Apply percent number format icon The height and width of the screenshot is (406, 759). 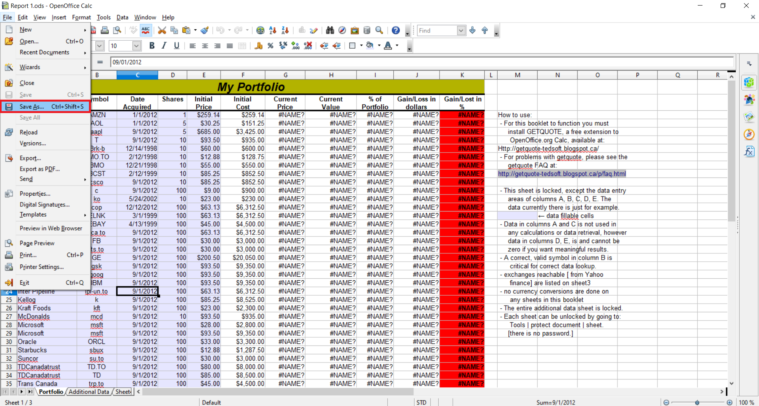click(x=271, y=45)
